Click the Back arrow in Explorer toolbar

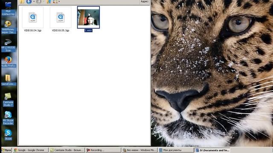(29, 2)
